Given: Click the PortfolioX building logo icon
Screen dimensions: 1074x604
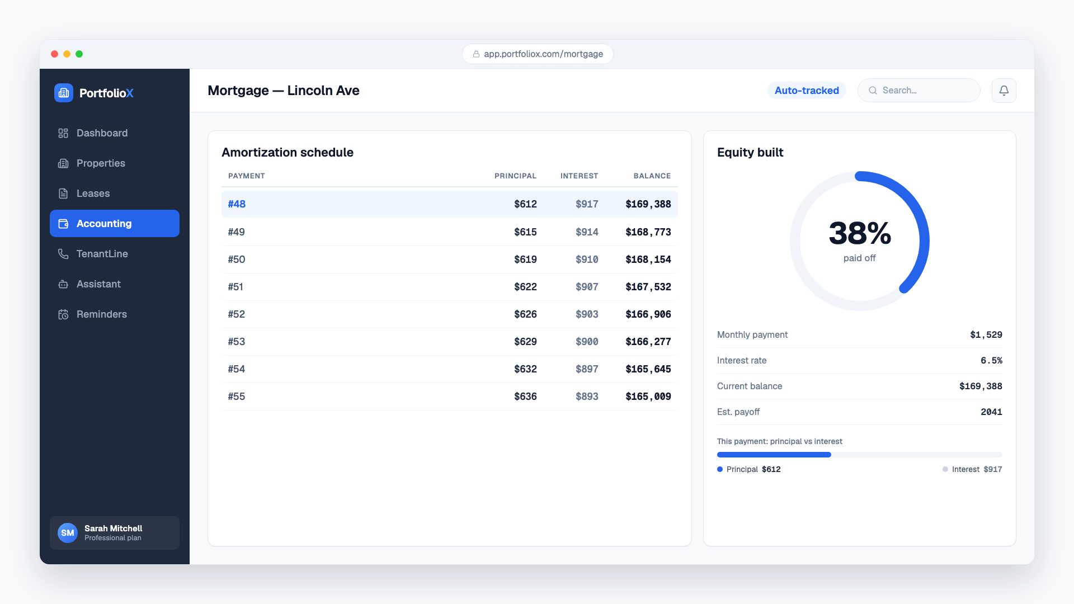Looking at the screenshot, I should (x=64, y=93).
